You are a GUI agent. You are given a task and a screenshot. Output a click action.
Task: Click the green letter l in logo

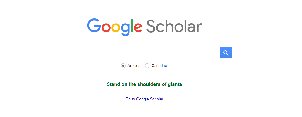tap(132, 25)
